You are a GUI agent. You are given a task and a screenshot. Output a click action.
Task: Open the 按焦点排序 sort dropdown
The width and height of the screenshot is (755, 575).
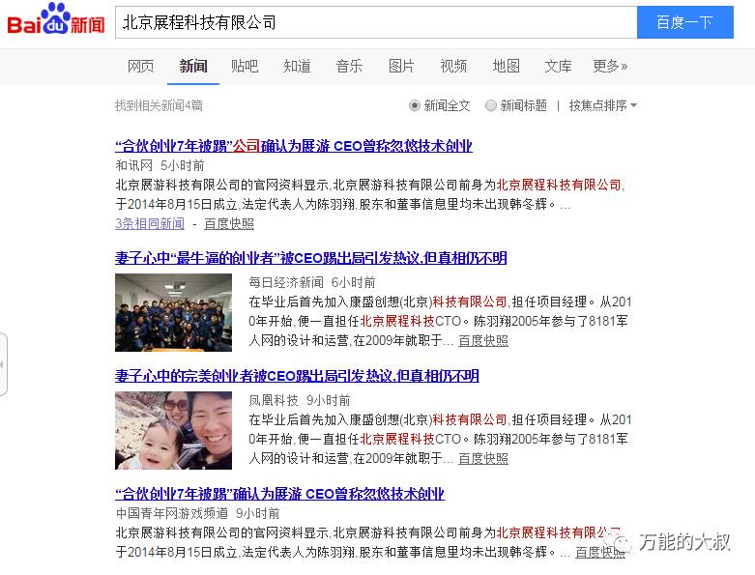click(x=603, y=105)
